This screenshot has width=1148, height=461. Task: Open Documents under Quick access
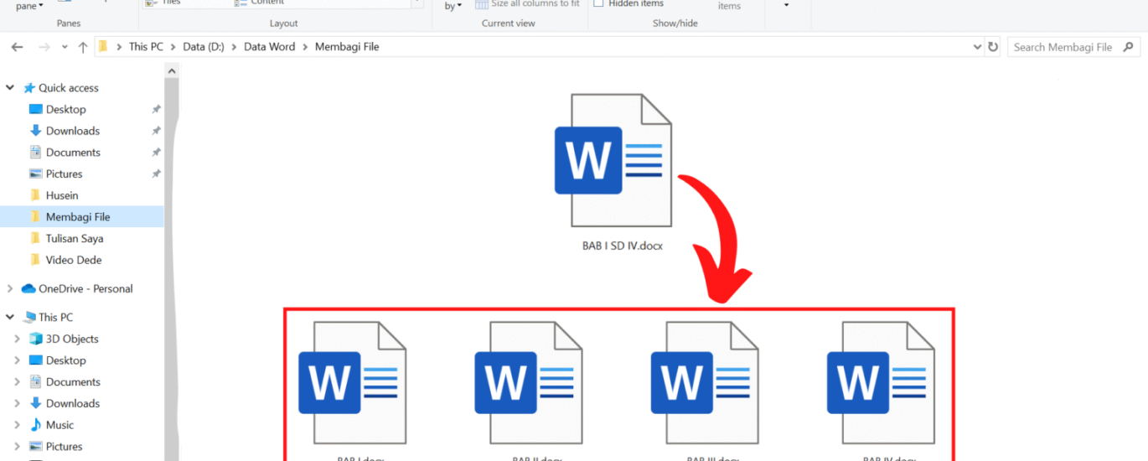click(x=73, y=153)
